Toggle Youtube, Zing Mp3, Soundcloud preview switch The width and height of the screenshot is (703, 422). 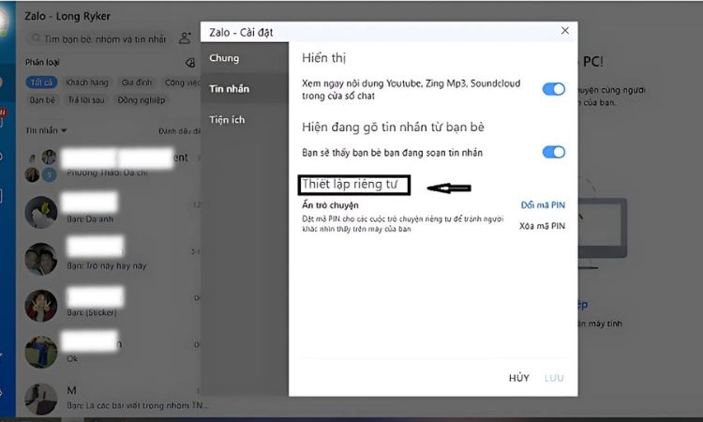tap(553, 89)
